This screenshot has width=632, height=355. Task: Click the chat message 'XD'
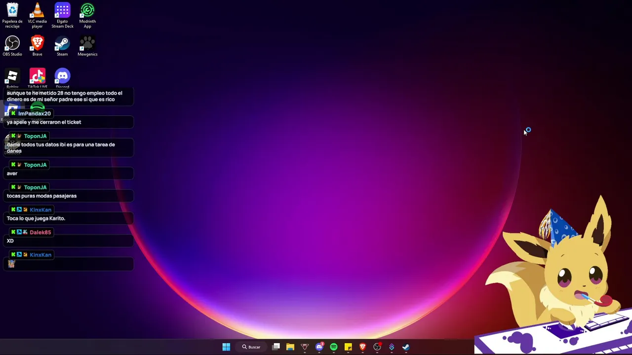pos(10,241)
